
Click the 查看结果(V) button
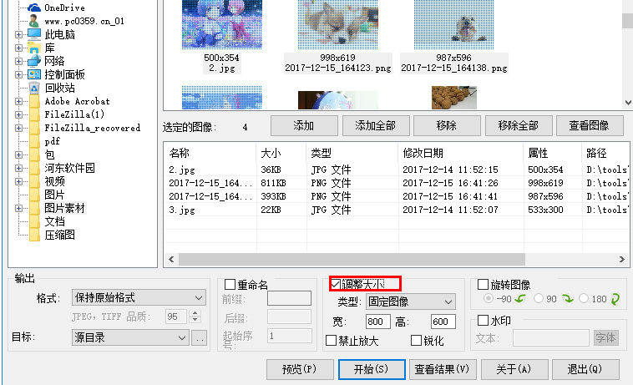tap(443, 369)
